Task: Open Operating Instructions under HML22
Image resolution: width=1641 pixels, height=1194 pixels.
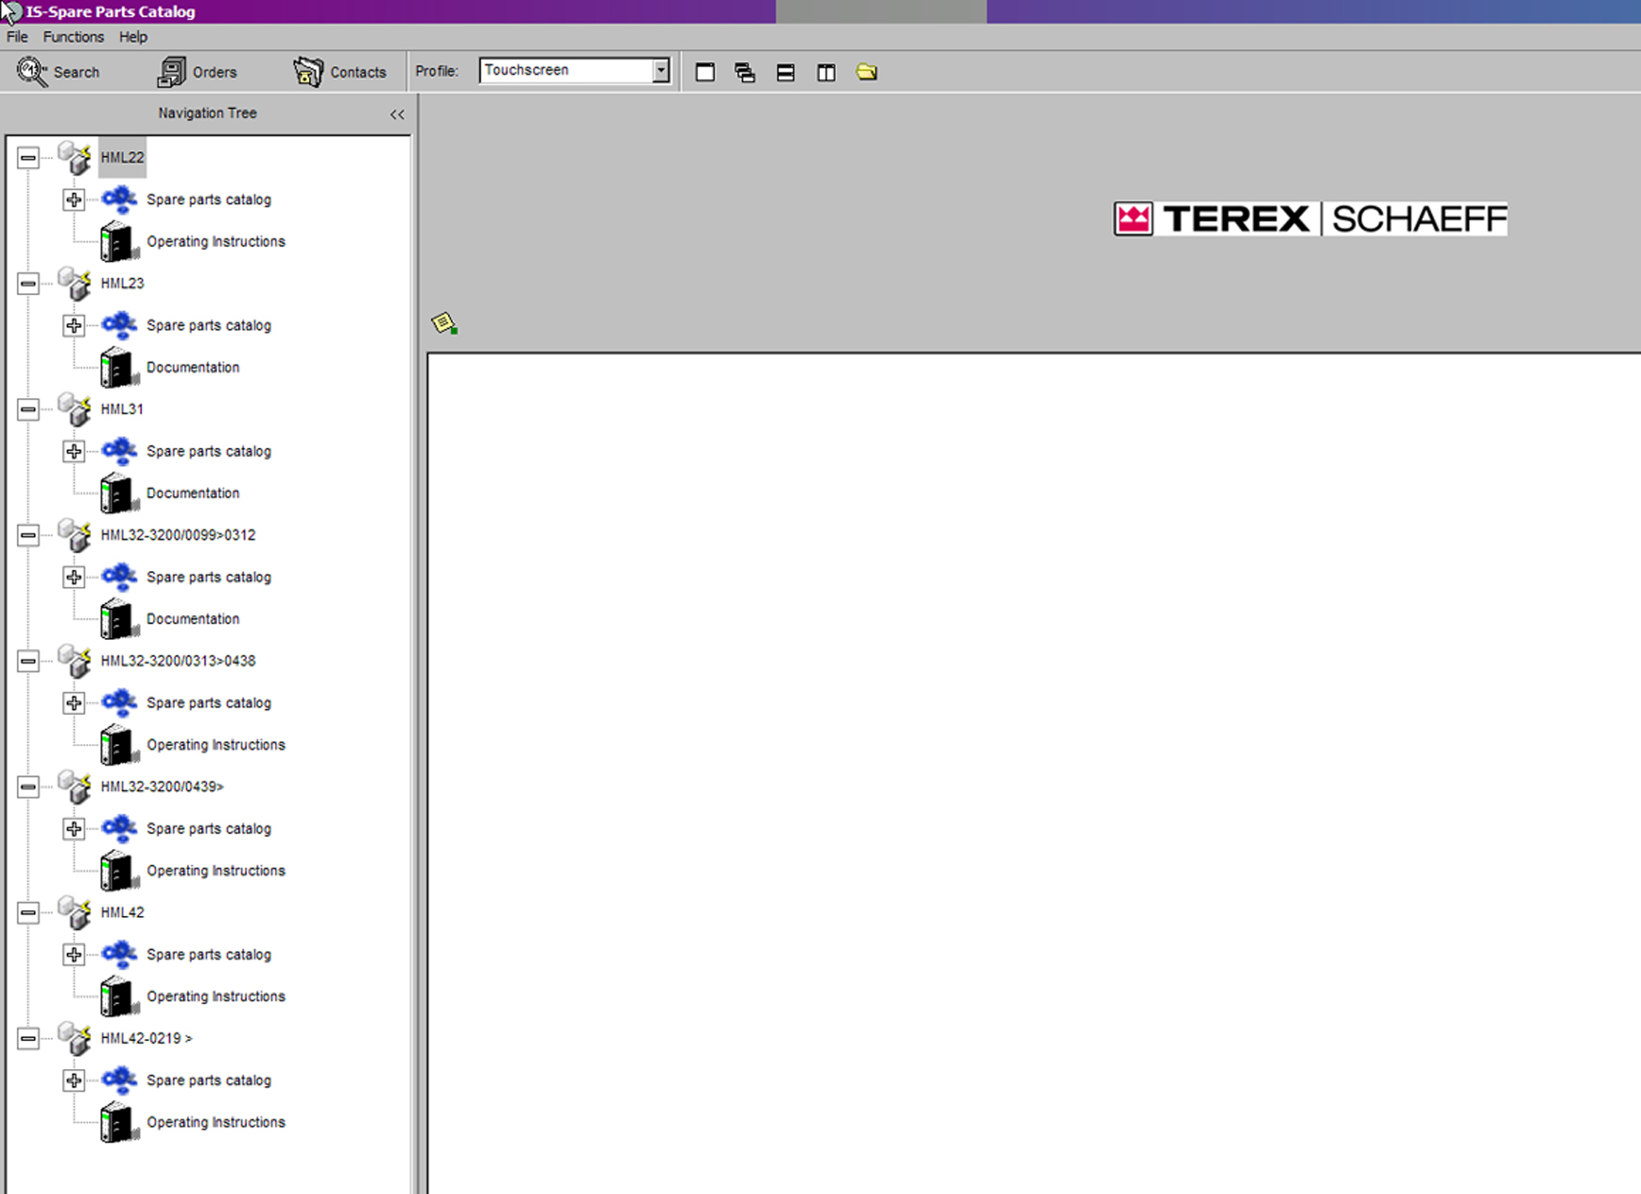Action: pyautogui.click(x=215, y=241)
